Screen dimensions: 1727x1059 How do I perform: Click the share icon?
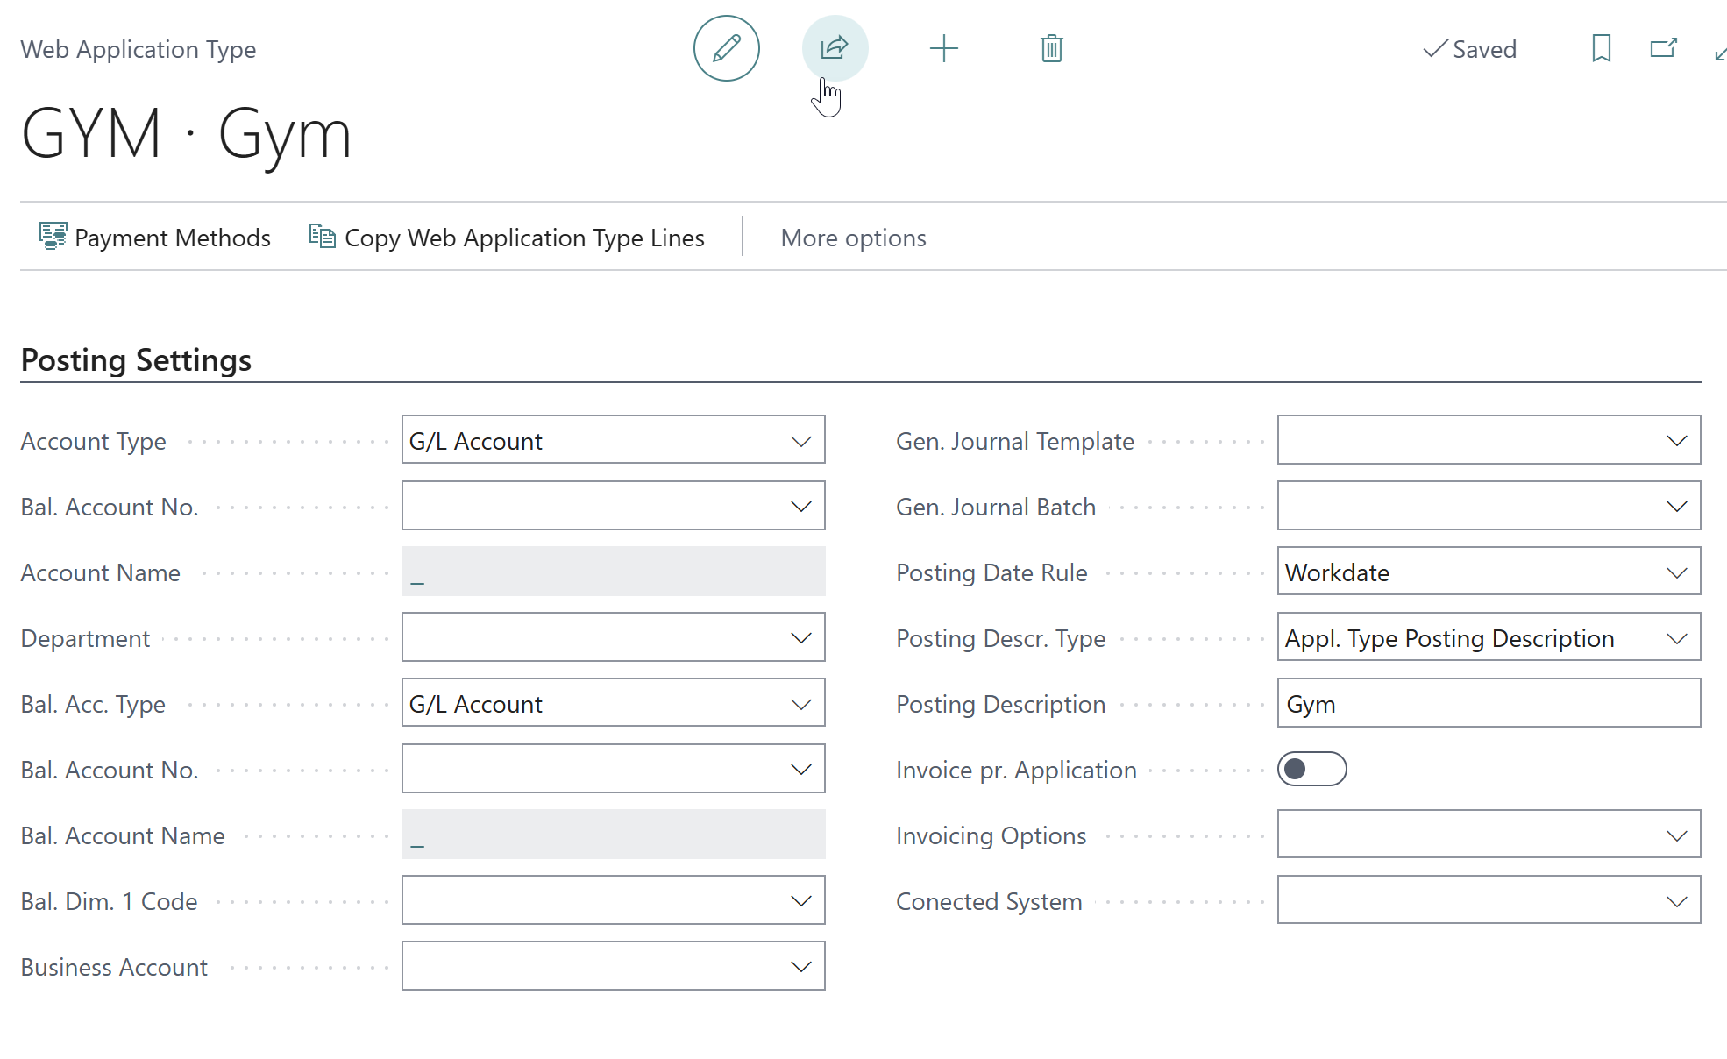click(835, 48)
